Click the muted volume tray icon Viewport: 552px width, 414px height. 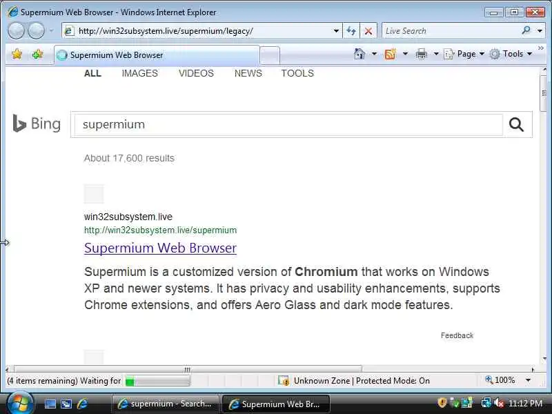click(x=498, y=403)
